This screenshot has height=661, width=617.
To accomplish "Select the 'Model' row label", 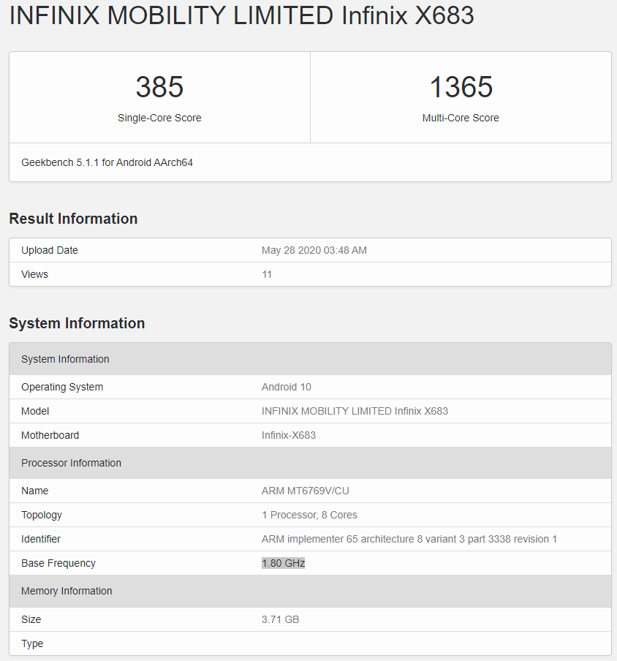I will click(35, 411).
